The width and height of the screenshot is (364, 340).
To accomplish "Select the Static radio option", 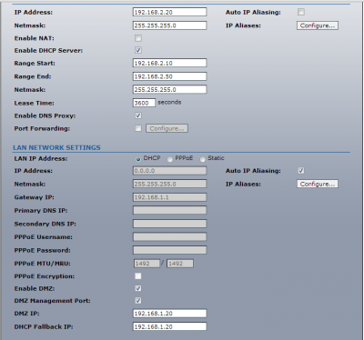I will tap(203, 159).
